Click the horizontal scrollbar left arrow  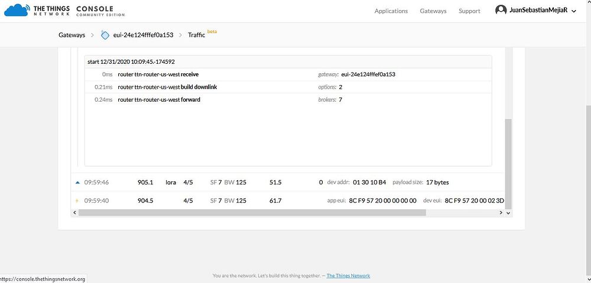pyautogui.click(x=74, y=213)
